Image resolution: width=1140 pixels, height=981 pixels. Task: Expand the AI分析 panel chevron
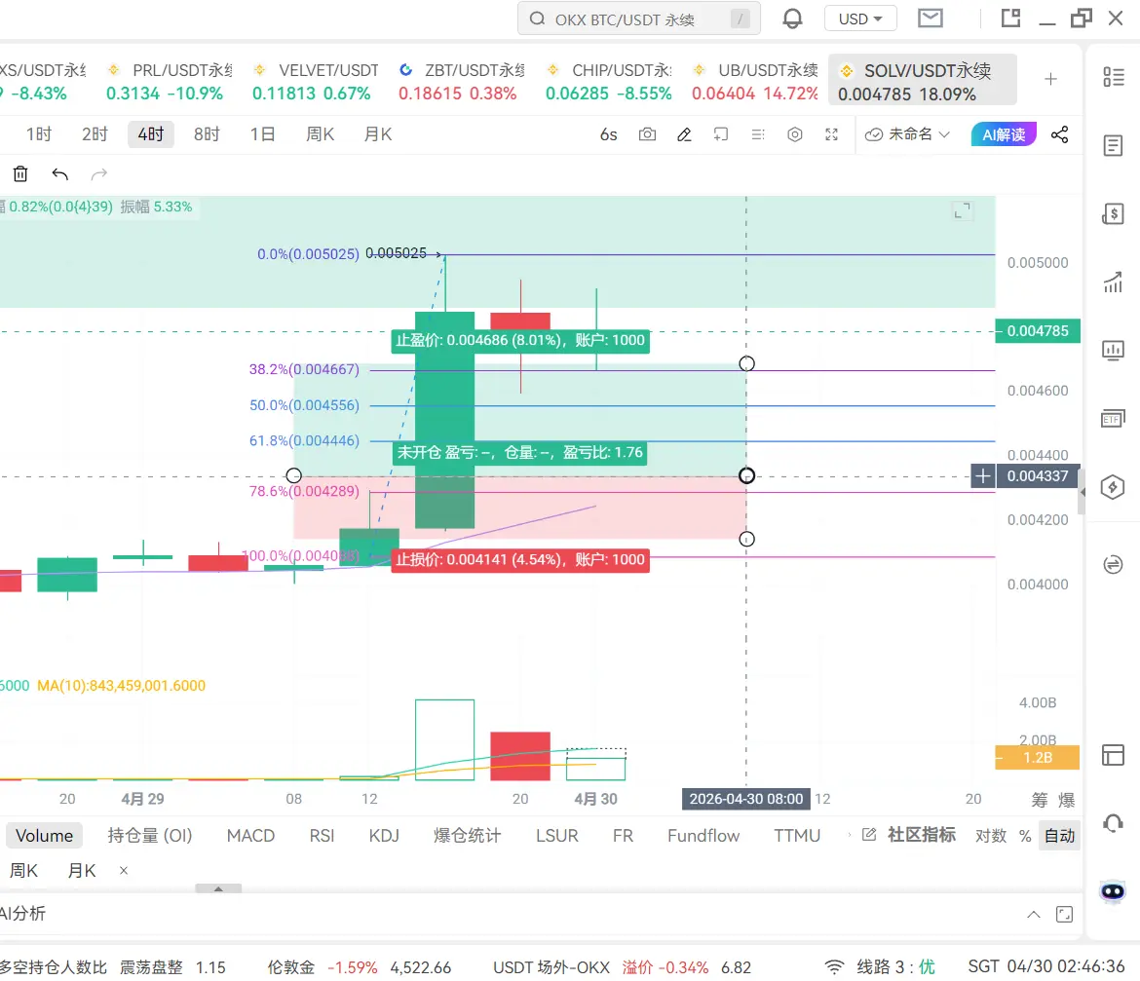[x=1033, y=914]
